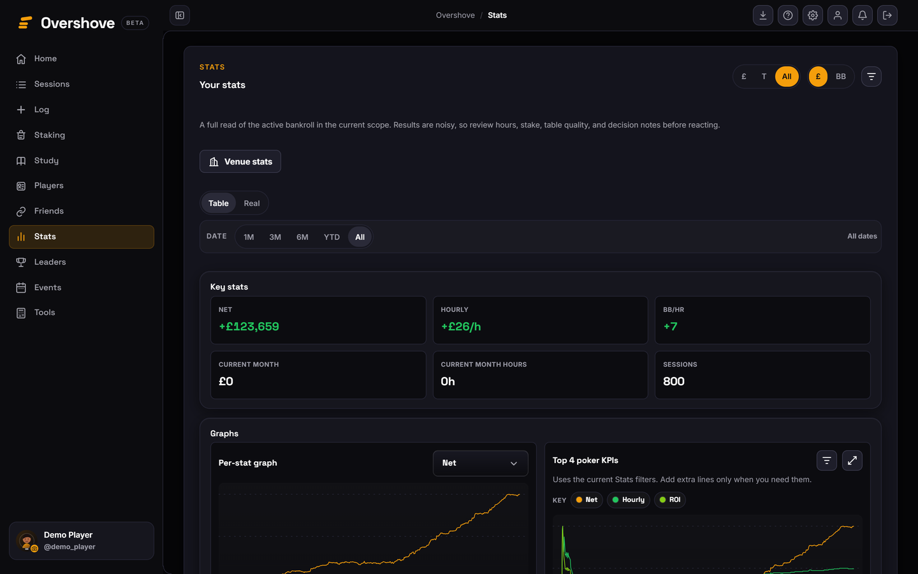Select the £ cash game type toggle
The width and height of the screenshot is (918, 574).
(744, 77)
